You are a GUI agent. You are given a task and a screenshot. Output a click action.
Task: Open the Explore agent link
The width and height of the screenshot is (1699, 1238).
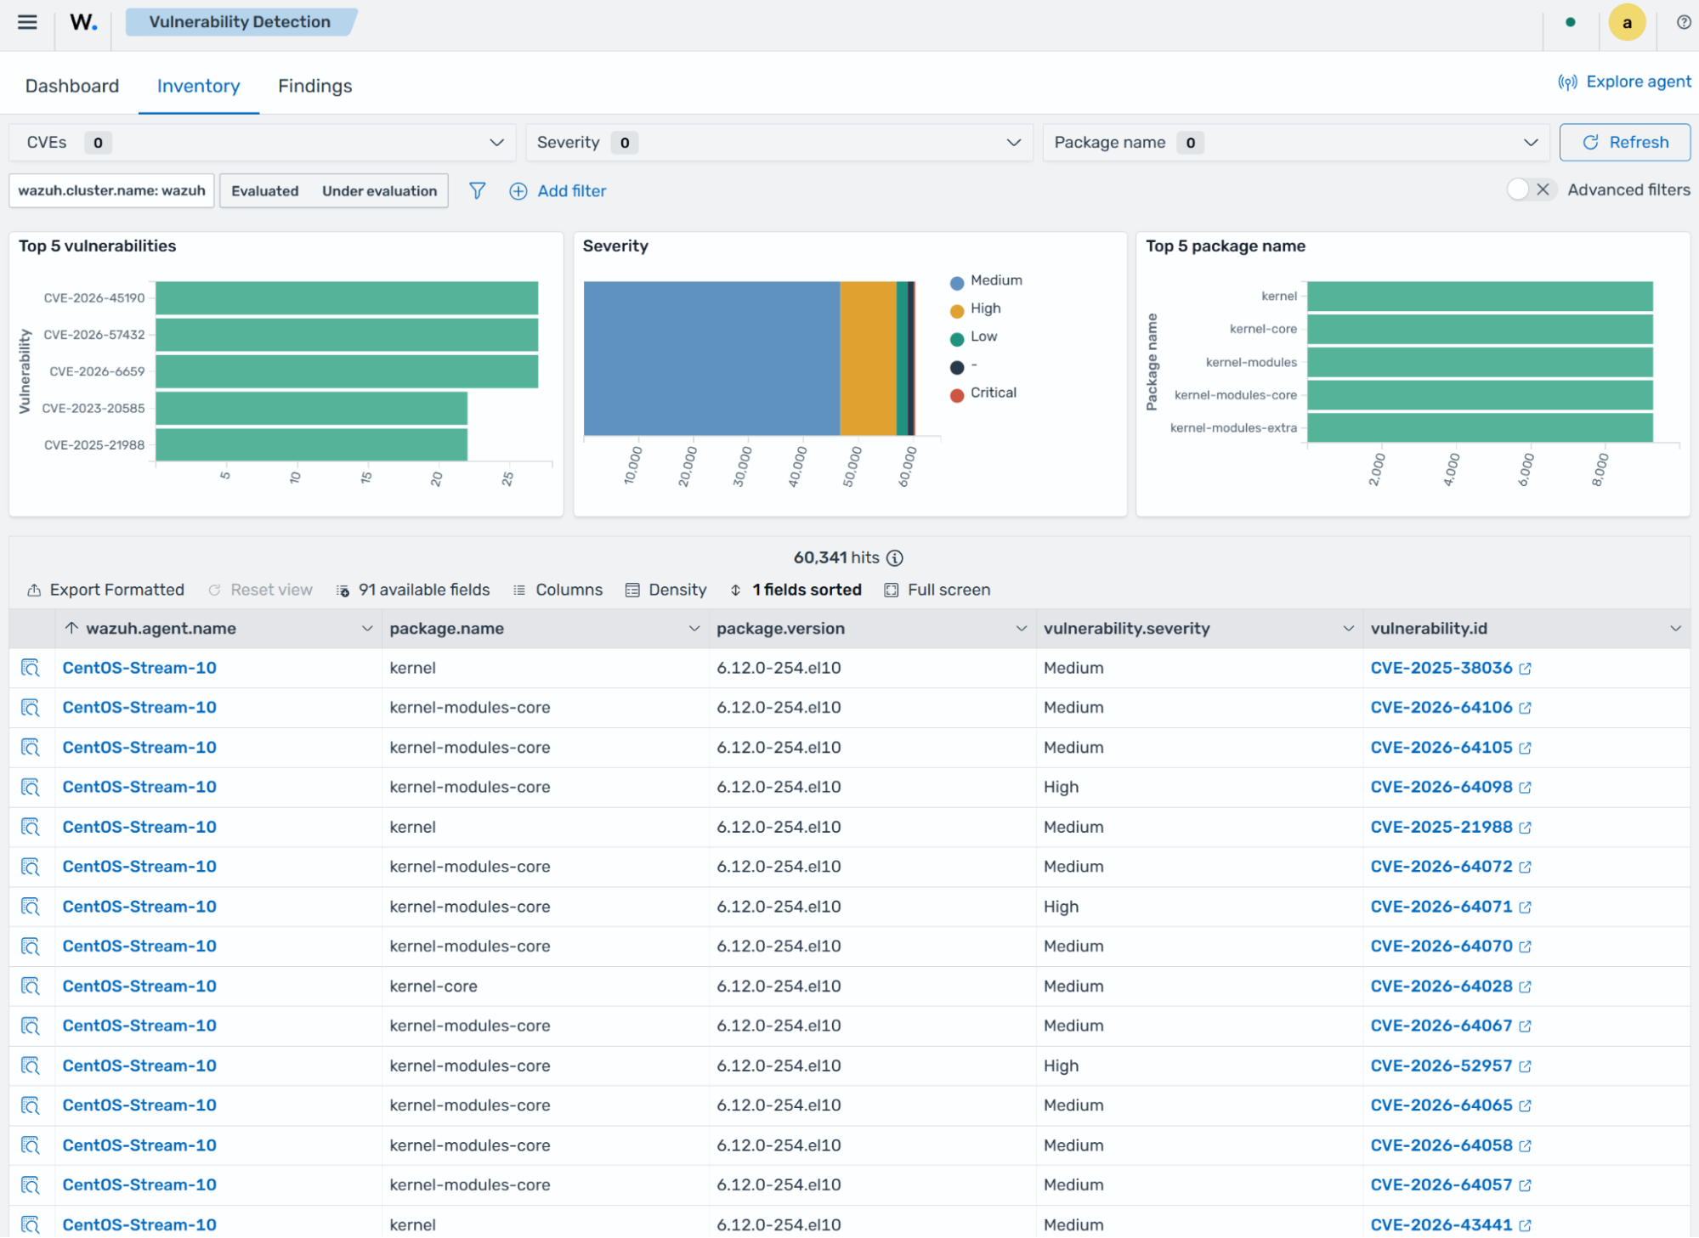[1623, 82]
